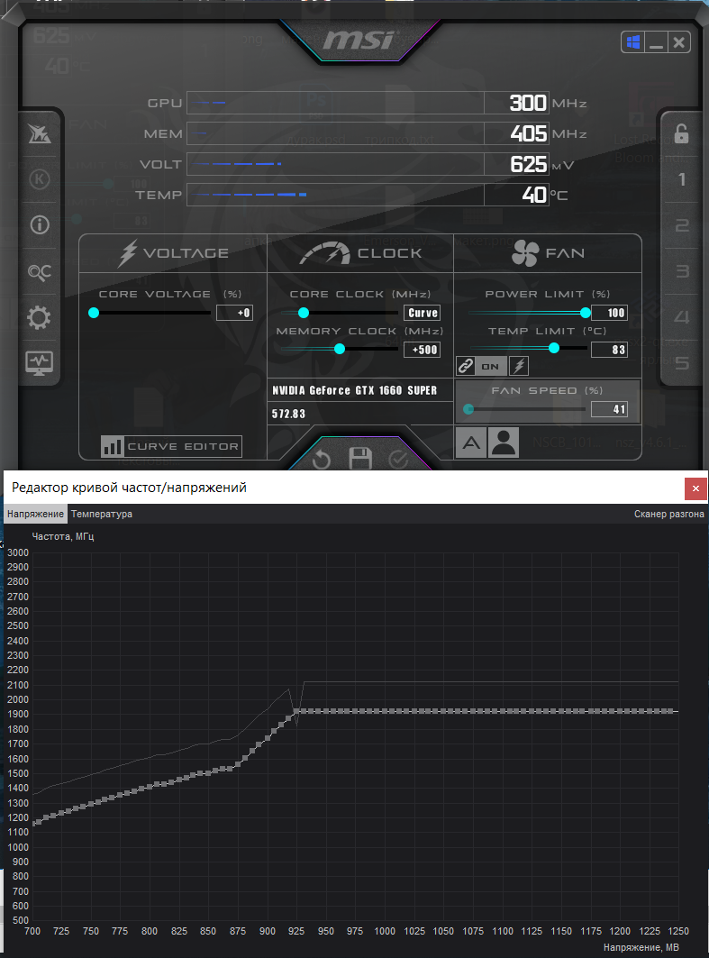Click the Memory Clock slider handle
This screenshot has width=709, height=958.
click(x=340, y=349)
